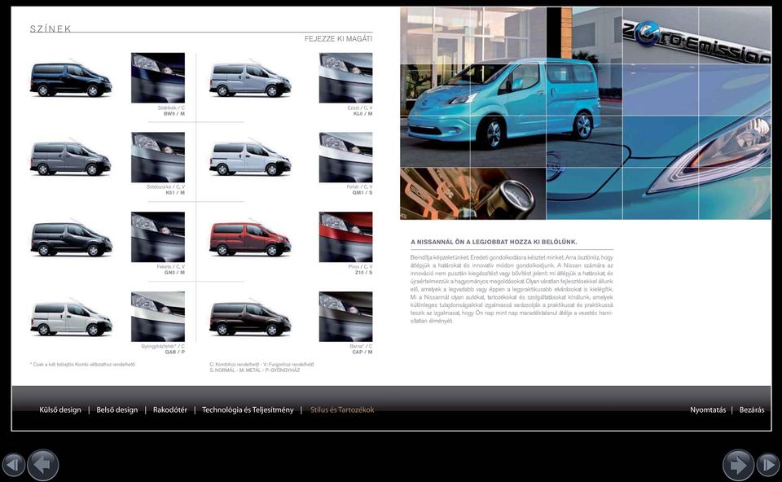Pick the Fehér QM1 paint close-up swatch
This screenshot has width=782, height=482.
[x=345, y=157]
